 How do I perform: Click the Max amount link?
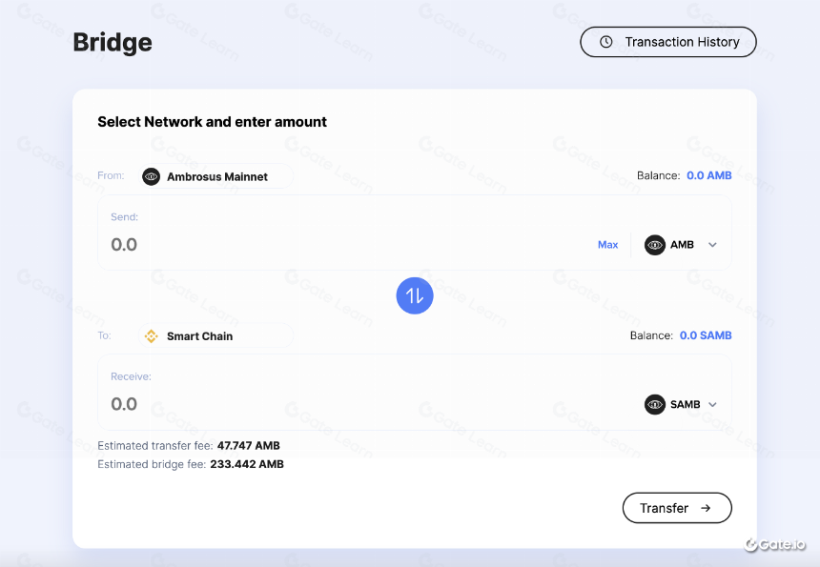(x=607, y=245)
